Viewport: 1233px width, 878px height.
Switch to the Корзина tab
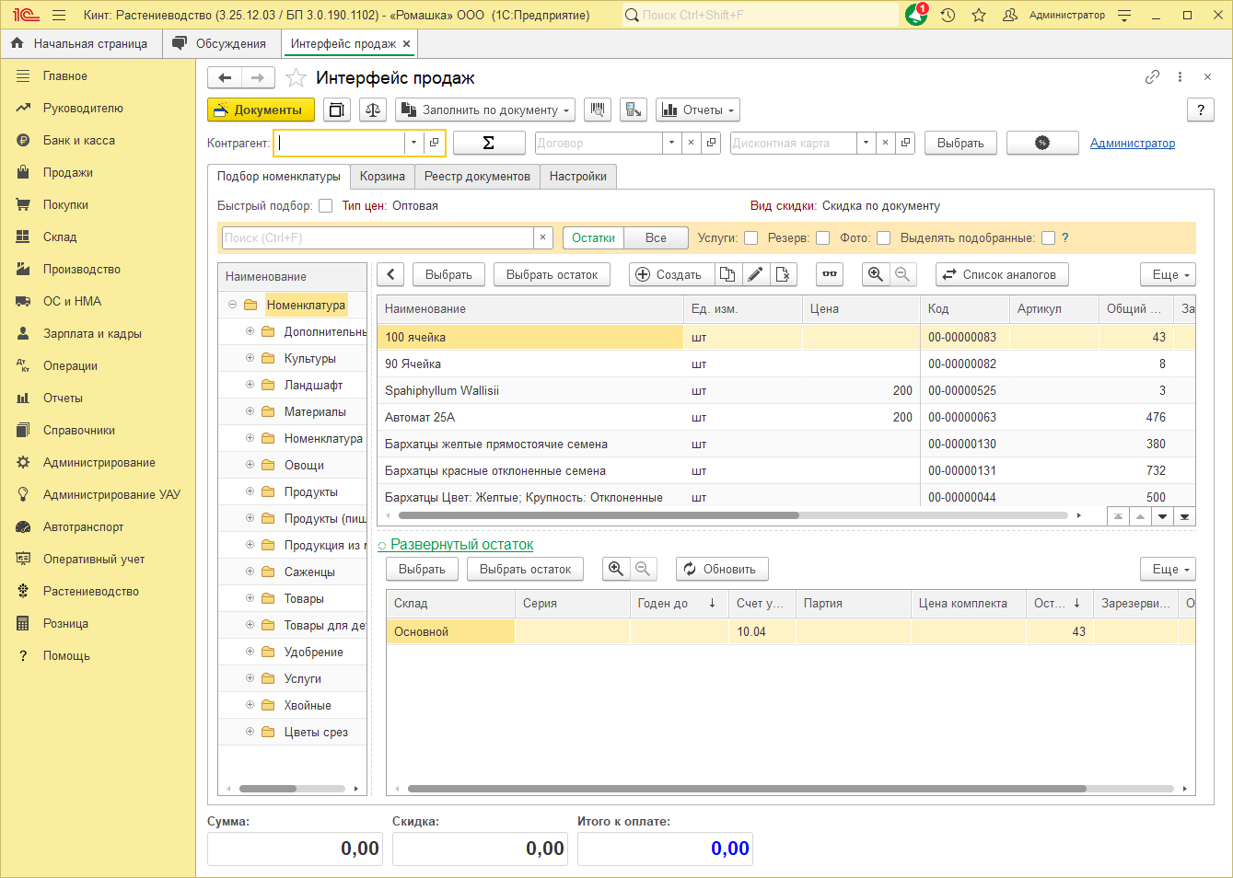pyautogui.click(x=382, y=177)
